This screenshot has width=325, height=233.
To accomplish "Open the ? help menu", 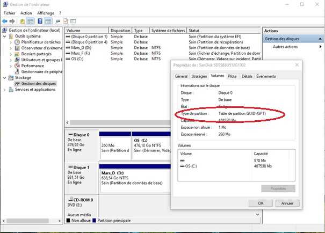I will click(x=60, y=13).
